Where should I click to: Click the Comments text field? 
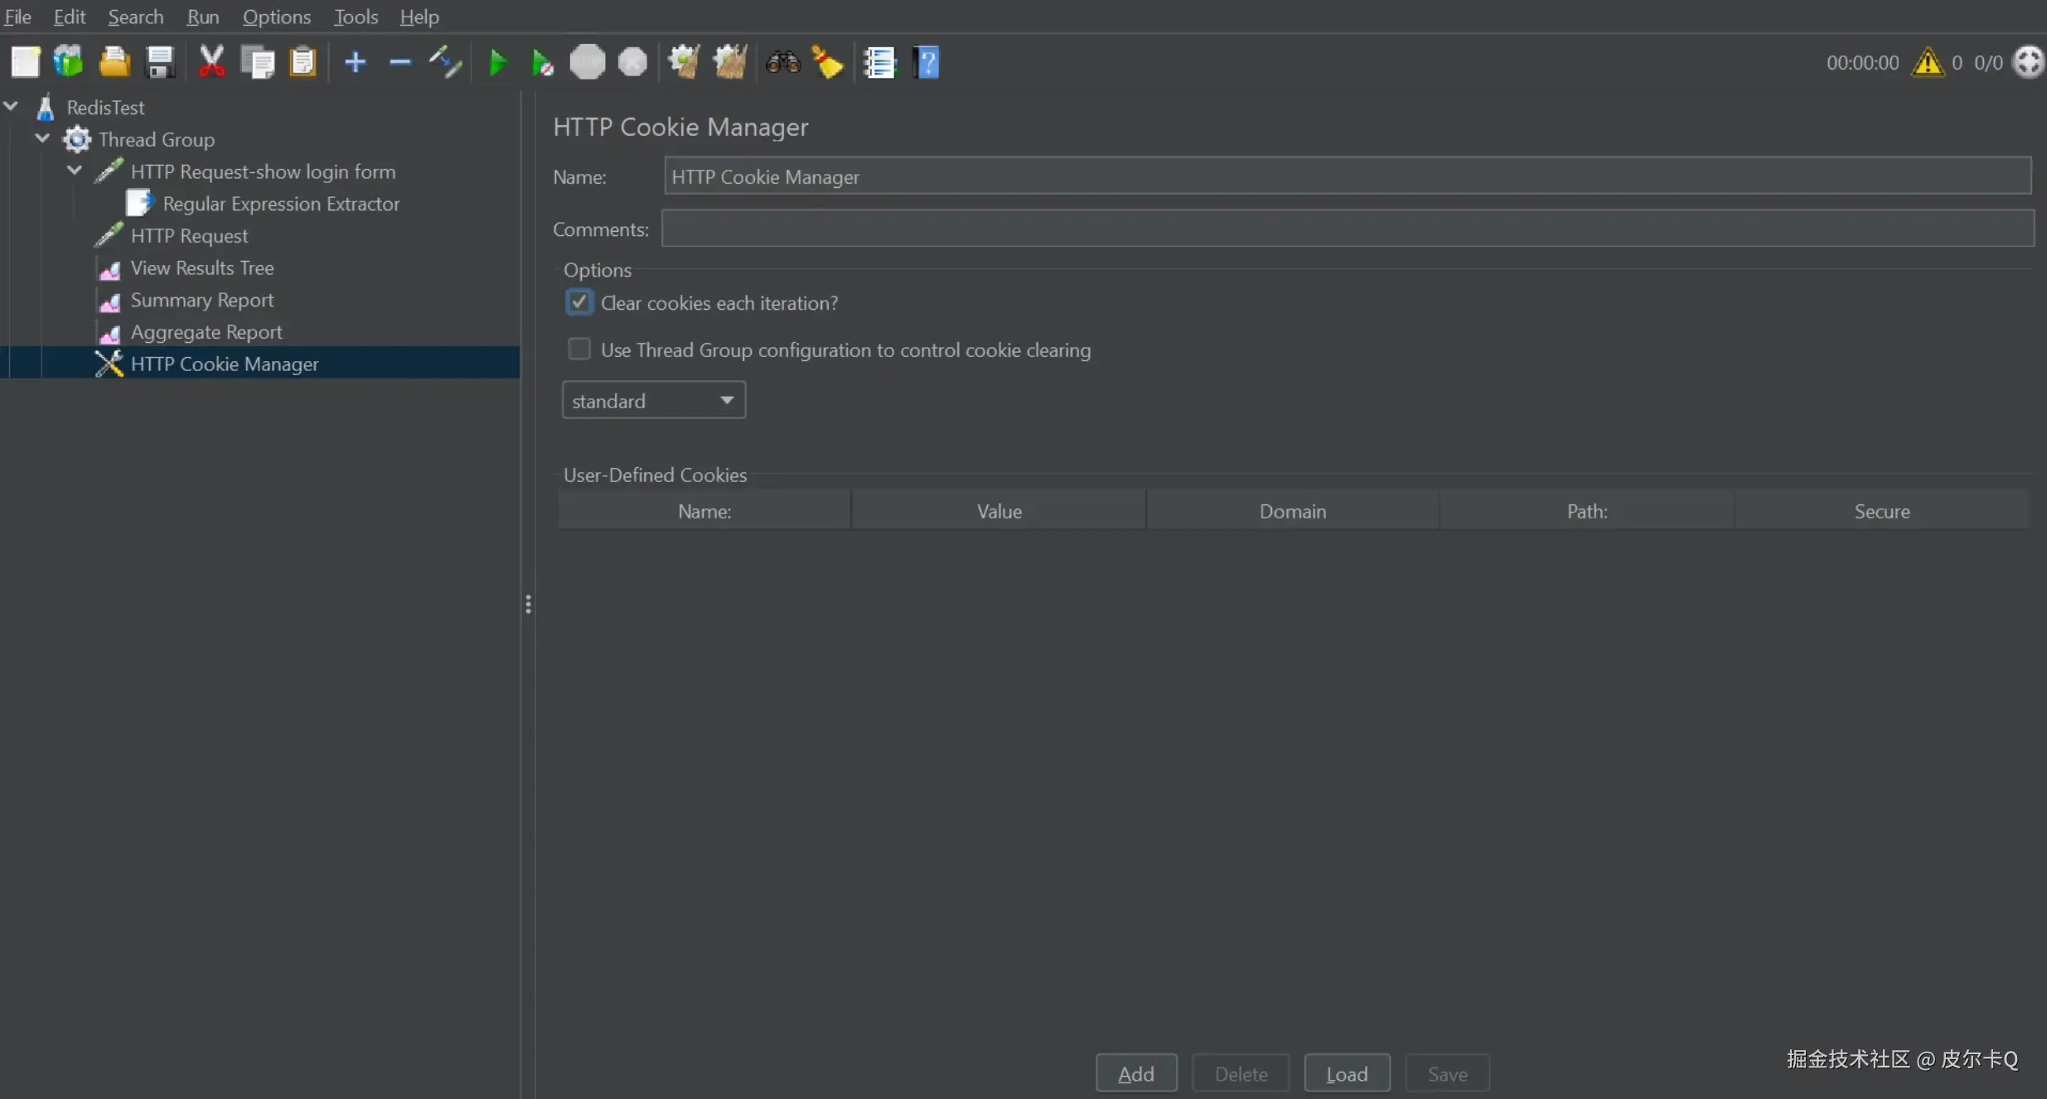(1347, 229)
